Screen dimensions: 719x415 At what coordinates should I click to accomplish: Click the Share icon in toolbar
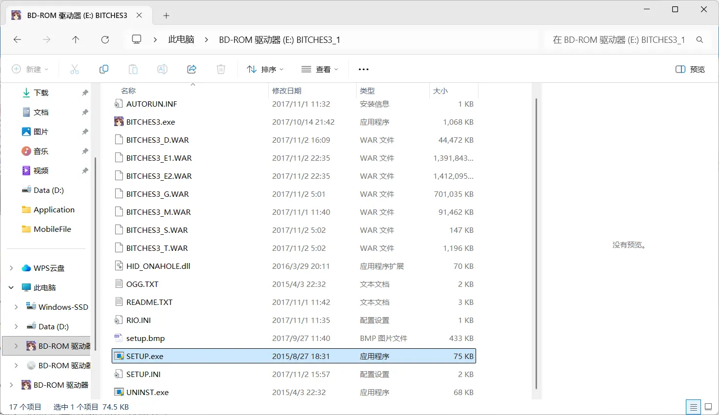[192, 69]
